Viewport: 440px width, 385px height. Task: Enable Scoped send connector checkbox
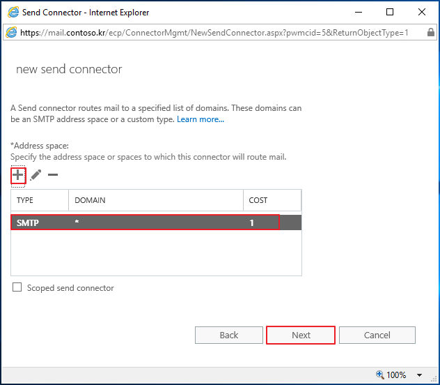point(17,287)
